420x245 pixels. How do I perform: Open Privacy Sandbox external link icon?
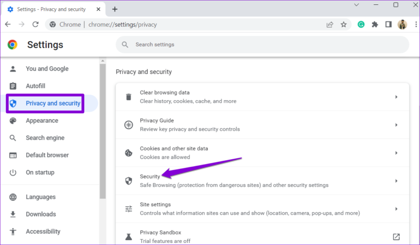[x=396, y=237]
